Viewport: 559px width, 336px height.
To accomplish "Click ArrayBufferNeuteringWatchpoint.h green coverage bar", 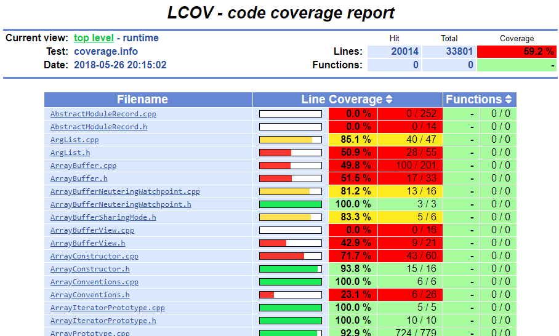I will (291, 204).
